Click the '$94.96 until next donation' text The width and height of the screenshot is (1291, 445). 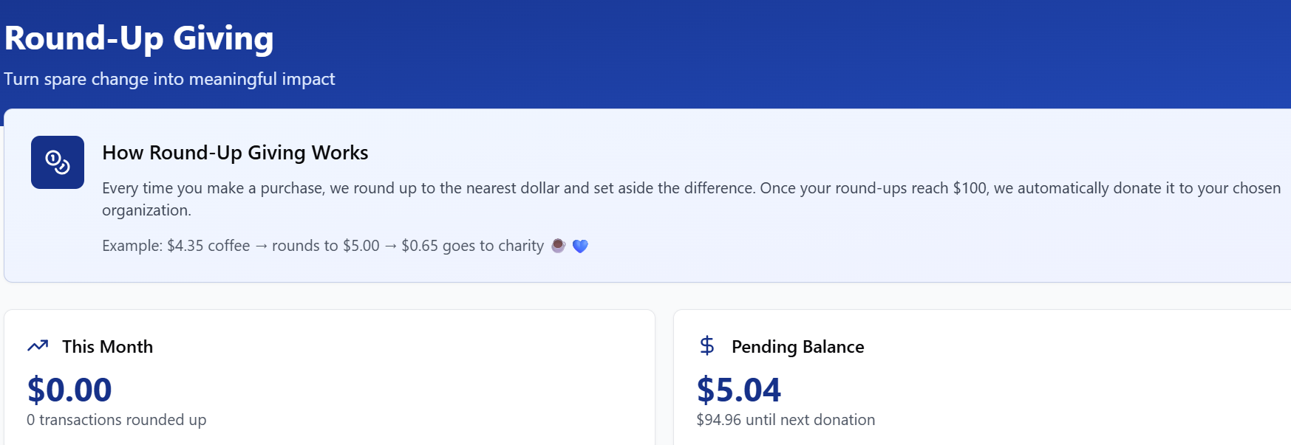click(786, 420)
